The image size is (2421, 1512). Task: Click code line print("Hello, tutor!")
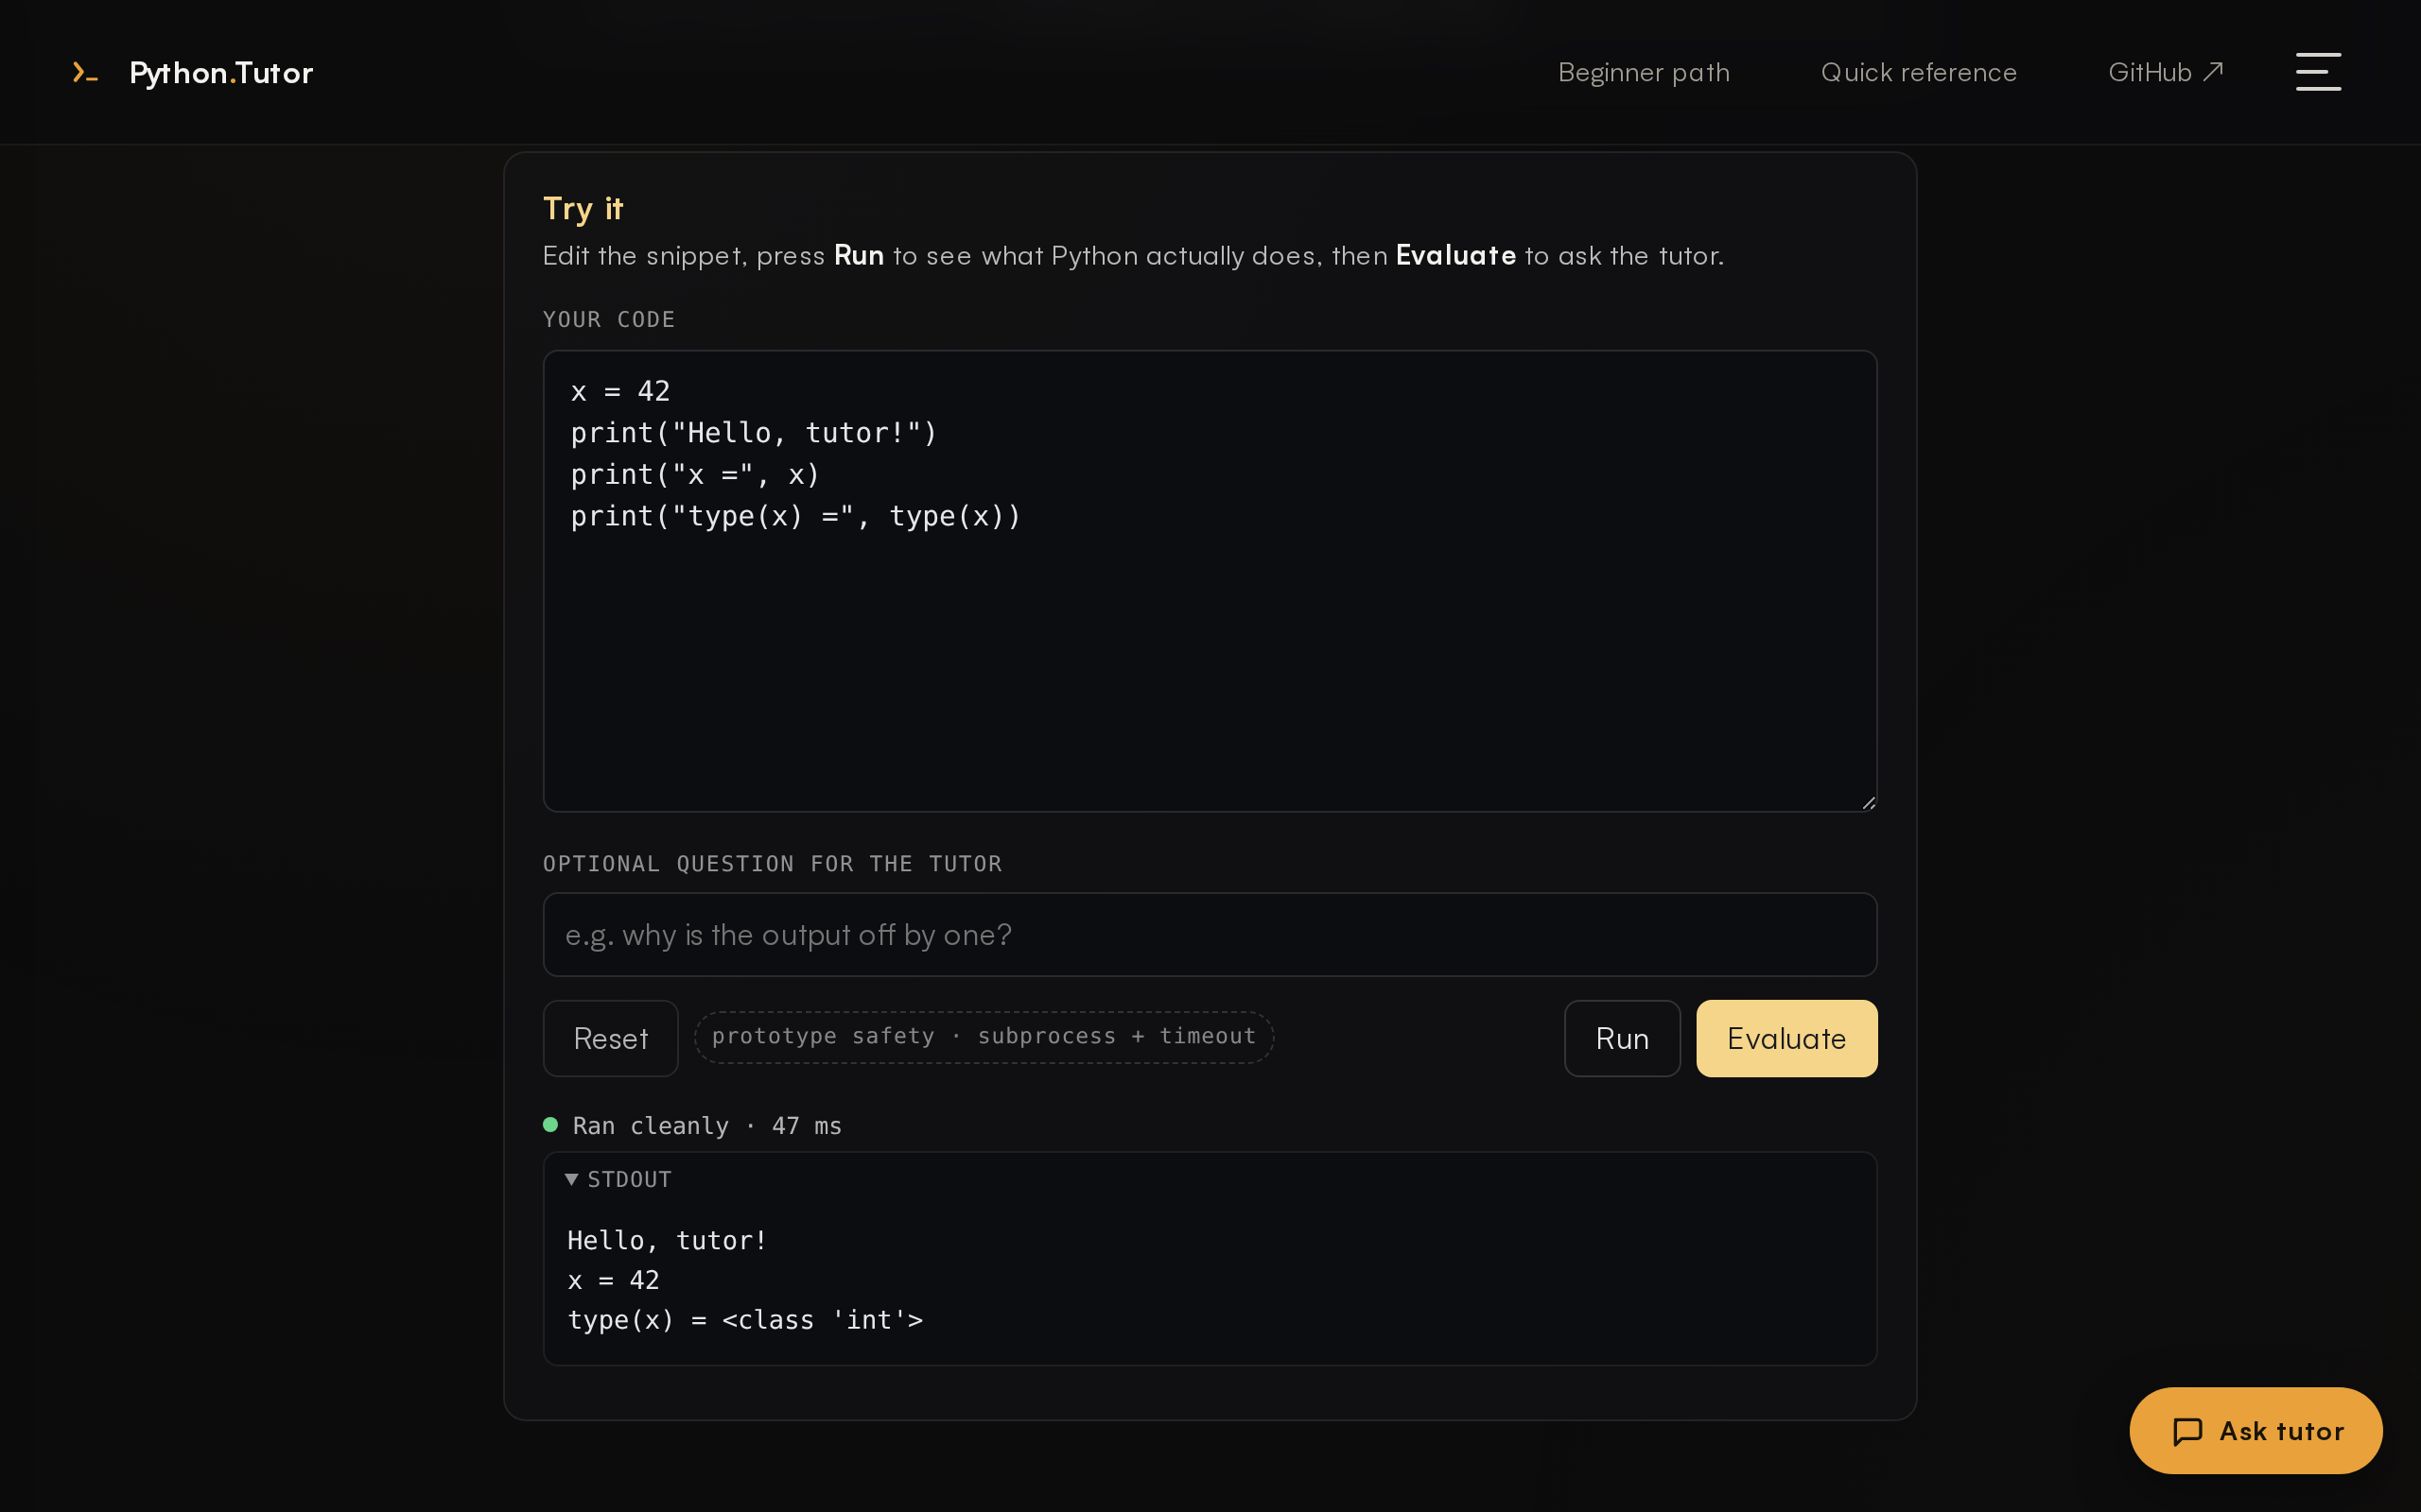tap(754, 433)
